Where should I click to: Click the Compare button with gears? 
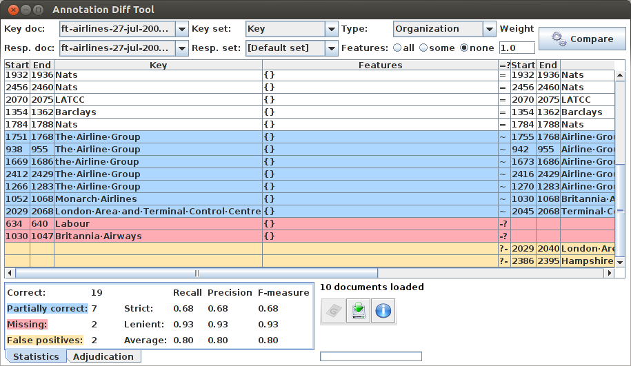tap(582, 39)
